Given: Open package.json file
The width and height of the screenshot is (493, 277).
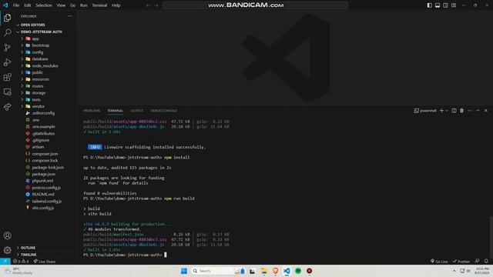Looking at the screenshot, I should coord(43,174).
